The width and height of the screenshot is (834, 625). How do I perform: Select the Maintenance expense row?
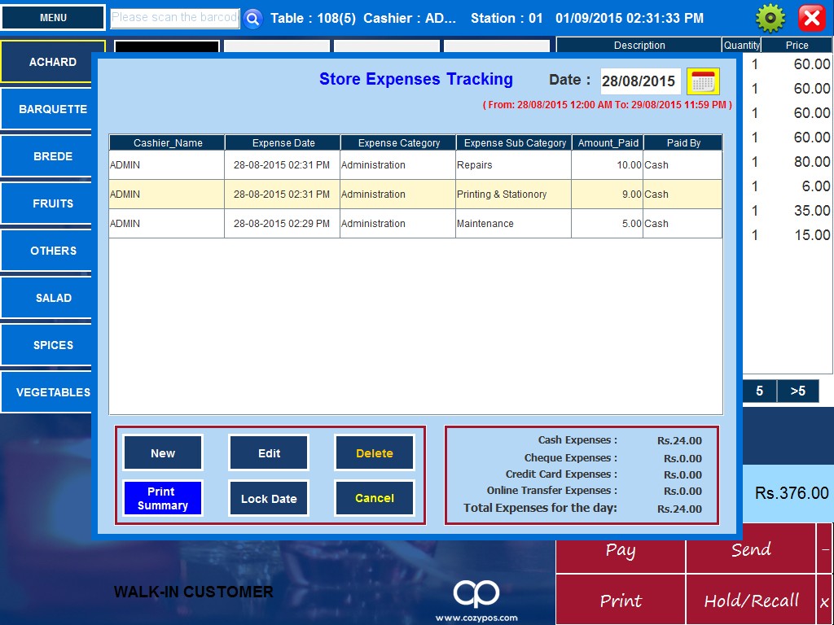click(415, 224)
